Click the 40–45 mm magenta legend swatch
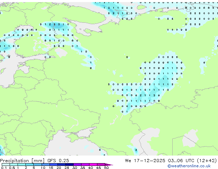This screenshot has width=218, height=169. tap(93, 165)
